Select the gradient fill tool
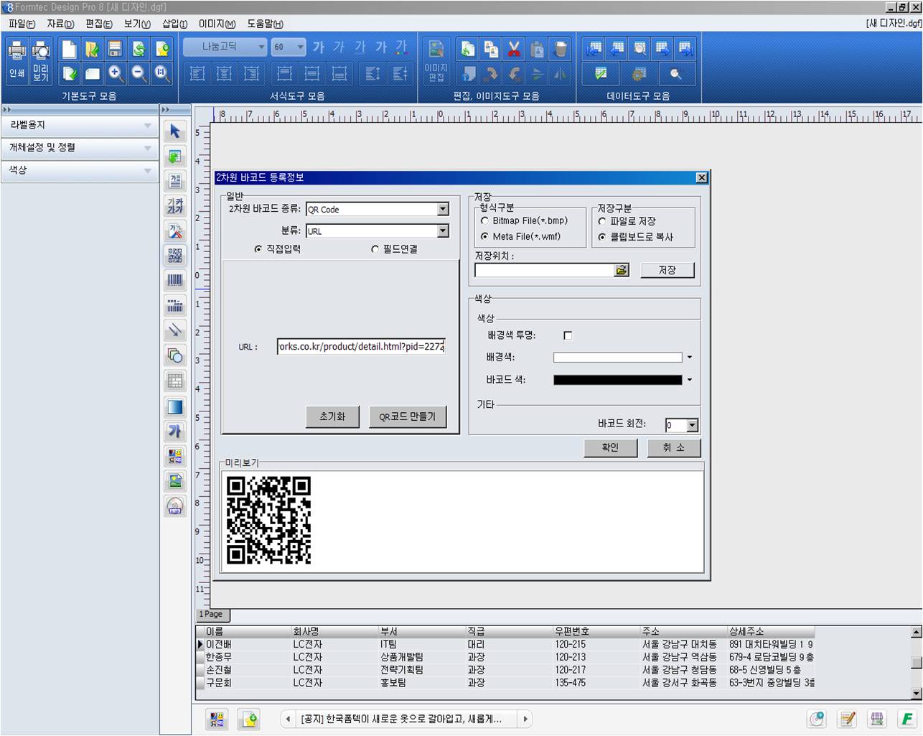Image resolution: width=923 pixels, height=736 pixels. point(175,406)
